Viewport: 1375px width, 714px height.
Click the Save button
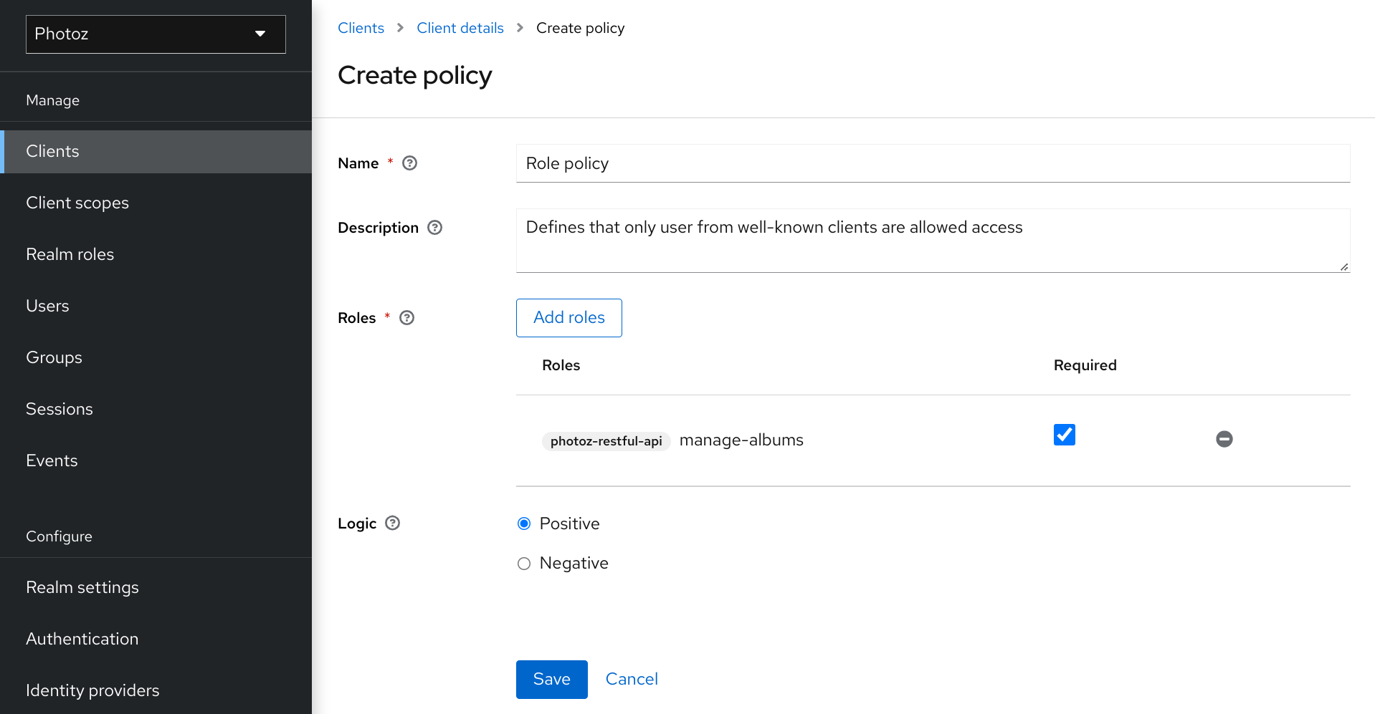(551, 679)
